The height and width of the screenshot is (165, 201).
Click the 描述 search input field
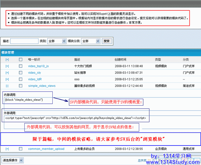coord(24,41)
